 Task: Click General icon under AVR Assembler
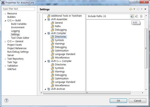click(x=52, y=23)
